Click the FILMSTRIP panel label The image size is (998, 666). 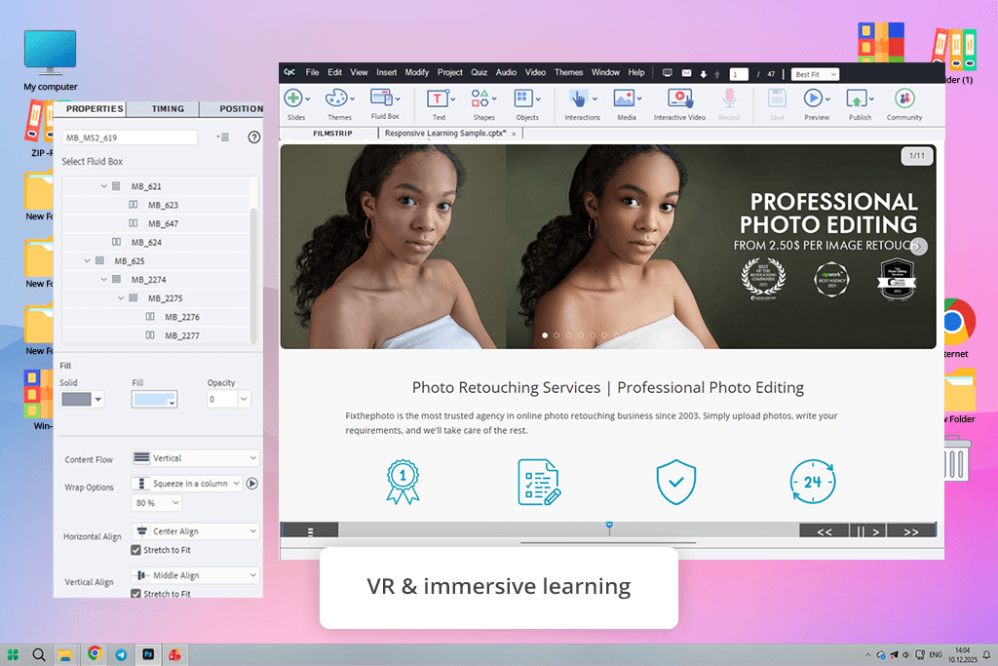pos(332,133)
